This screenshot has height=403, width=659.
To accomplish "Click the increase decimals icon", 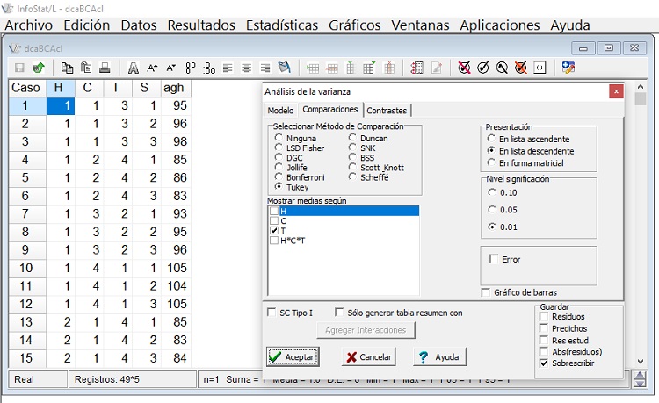I will (x=190, y=68).
